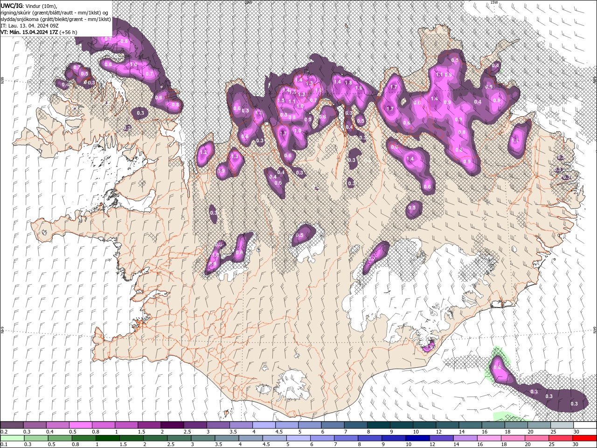Click the "slydda/snjókoma" line in the header box
597x448 pixels.
click(x=56, y=19)
